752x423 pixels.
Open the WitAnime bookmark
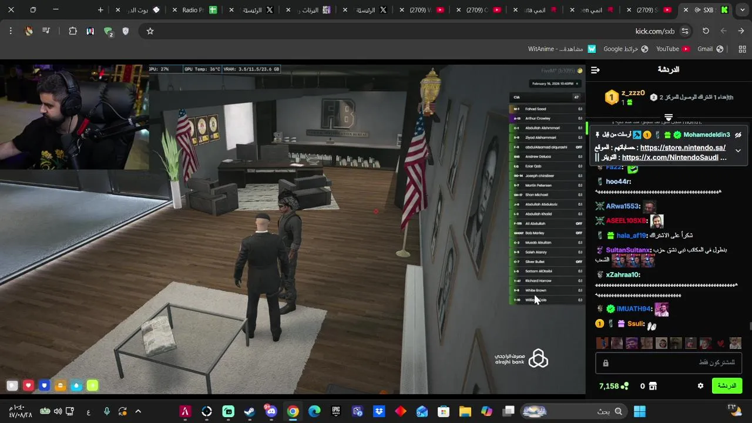562,49
